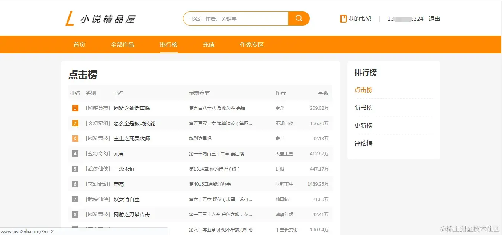Open 全部作品 in the navigation bar
The width and height of the screenshot is (502, 235).
click(x=122, y=44)
